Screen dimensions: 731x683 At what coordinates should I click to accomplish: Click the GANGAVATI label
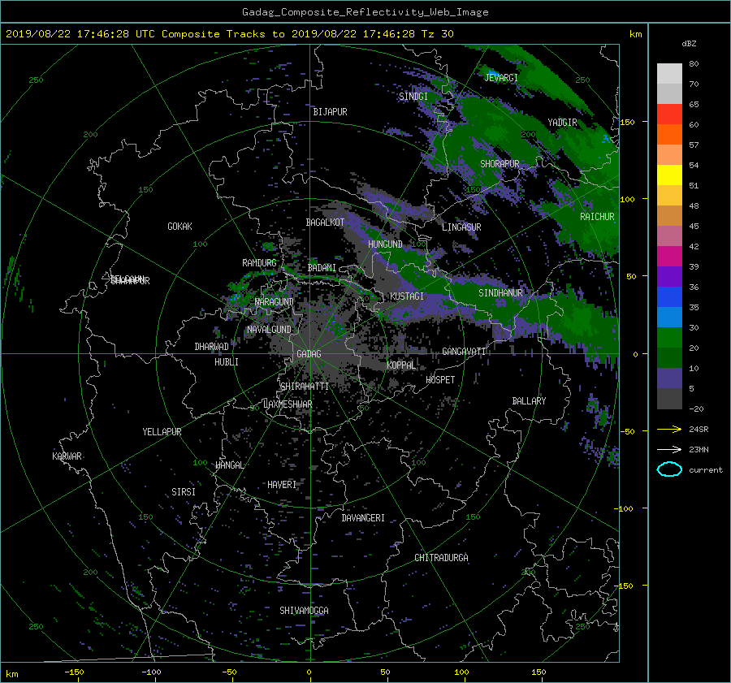click(x=464, y=351)
